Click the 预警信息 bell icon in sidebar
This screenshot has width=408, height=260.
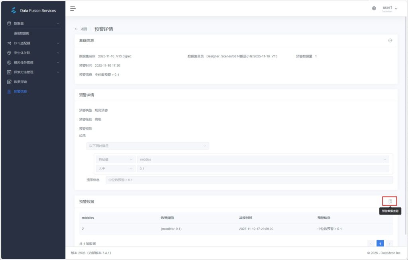coord(9,92)
